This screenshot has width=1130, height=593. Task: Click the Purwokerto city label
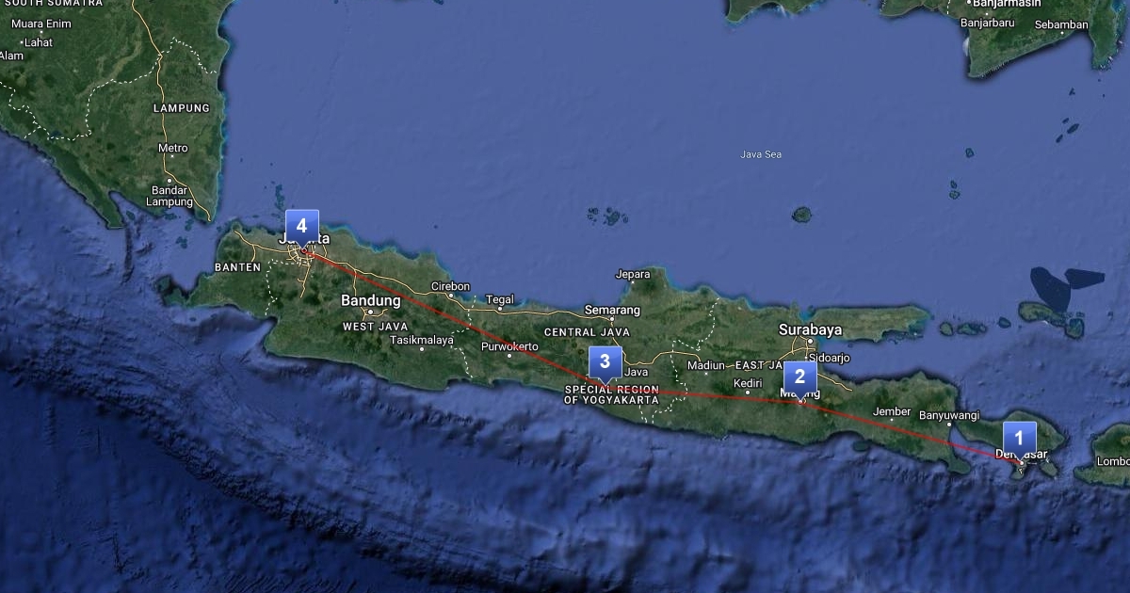pyautogui.click(x=509, y=346)
